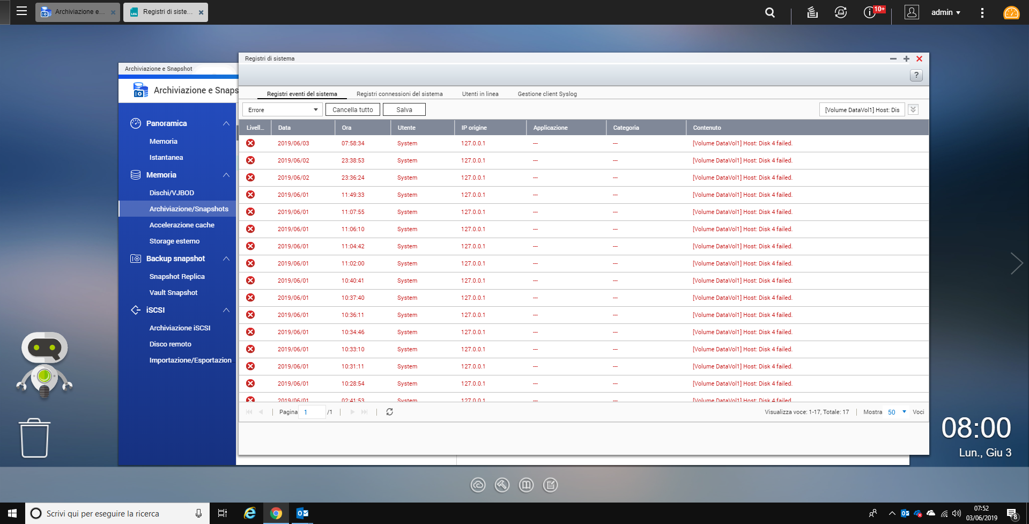Open the help question mark button

pos(916,76)
